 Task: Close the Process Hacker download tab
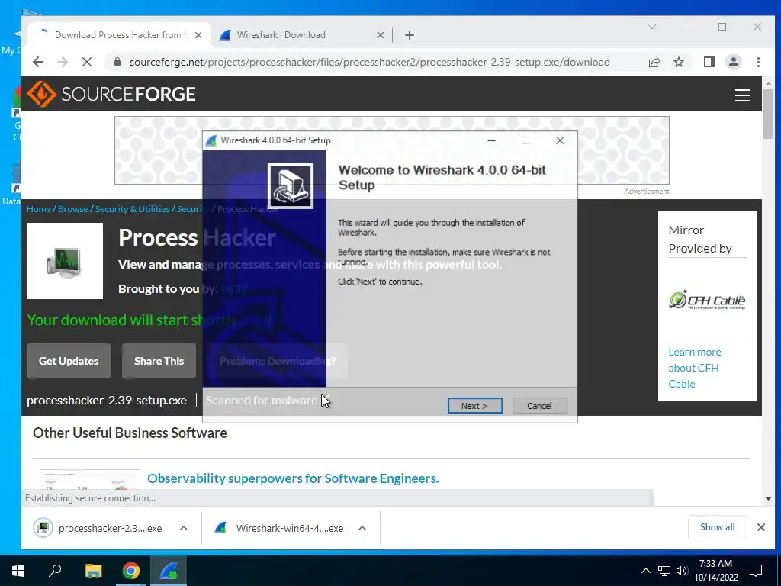(198, 35)
